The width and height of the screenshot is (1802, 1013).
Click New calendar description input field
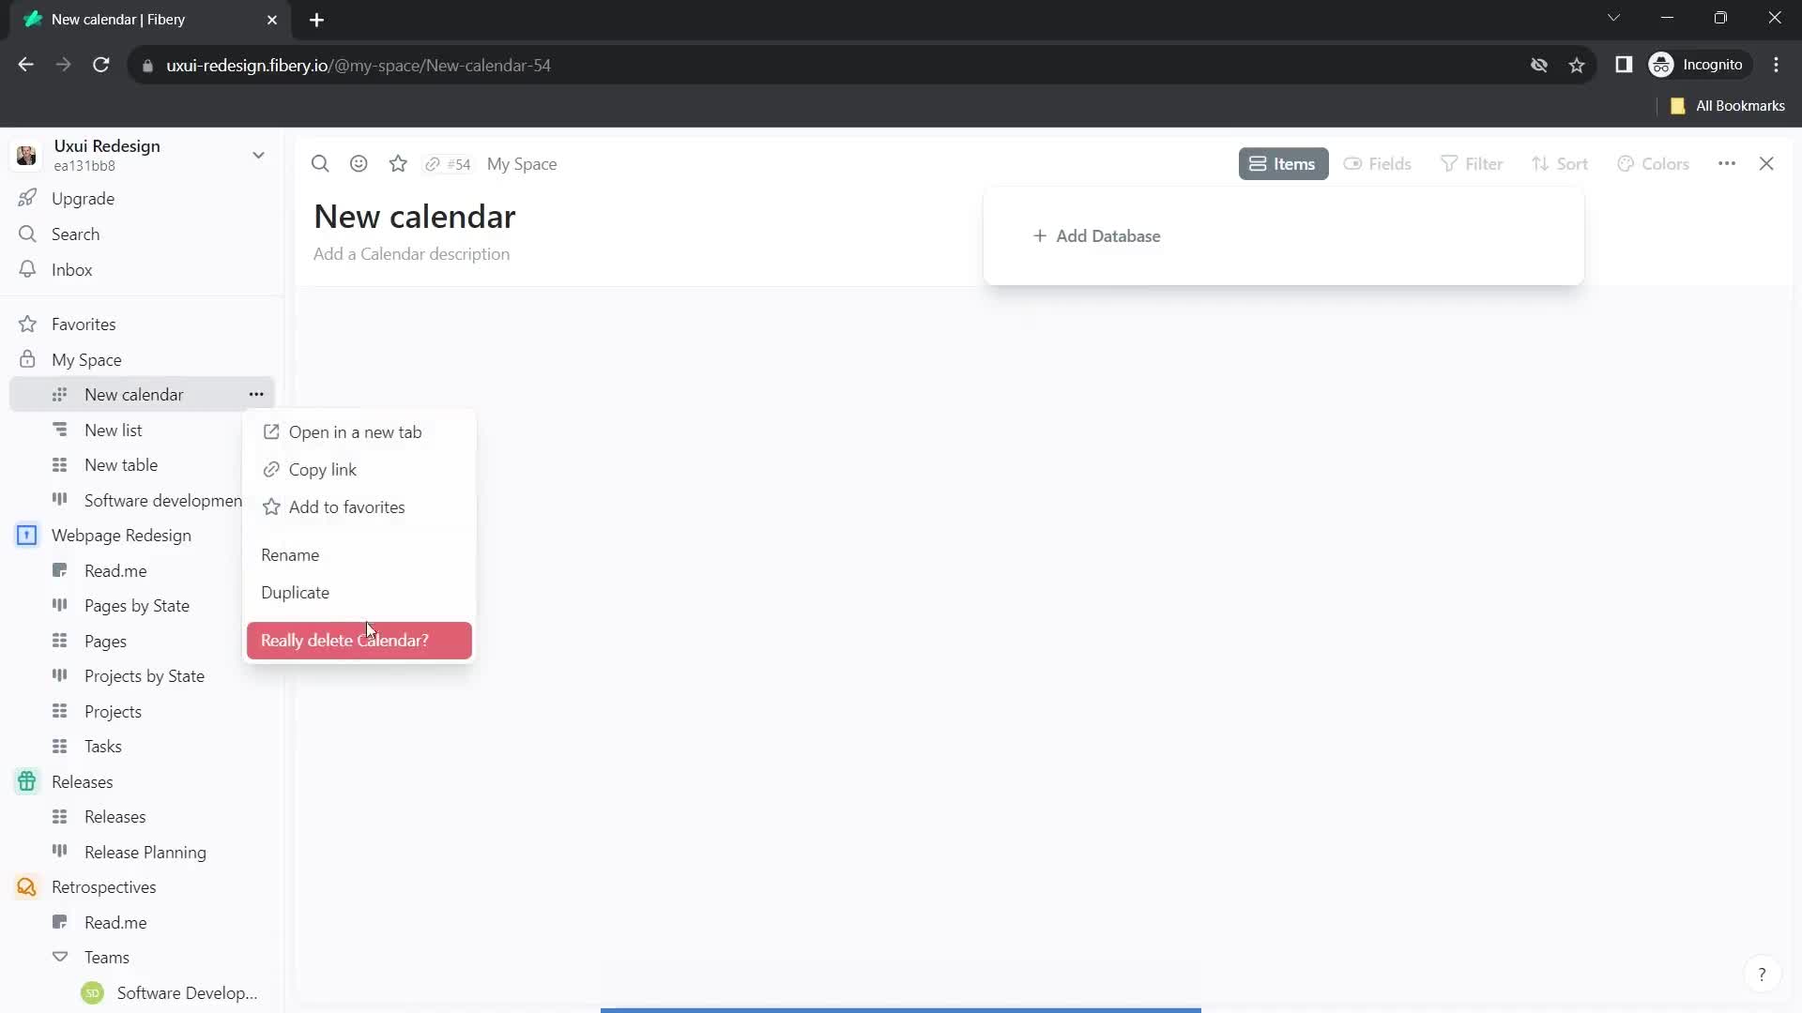(412, 253)
